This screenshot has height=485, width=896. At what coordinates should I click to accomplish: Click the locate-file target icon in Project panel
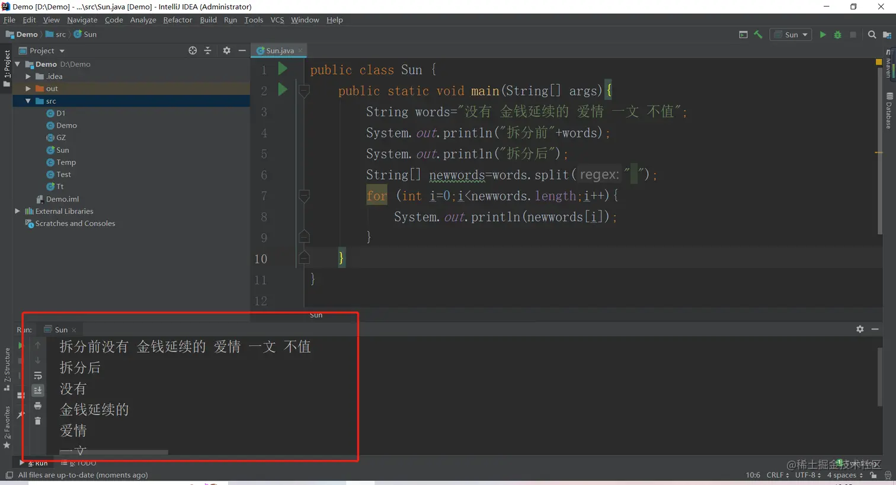193,51
